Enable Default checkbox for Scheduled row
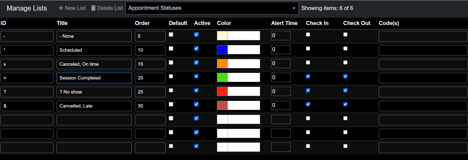468x160 pixels. tap(171, 48)
